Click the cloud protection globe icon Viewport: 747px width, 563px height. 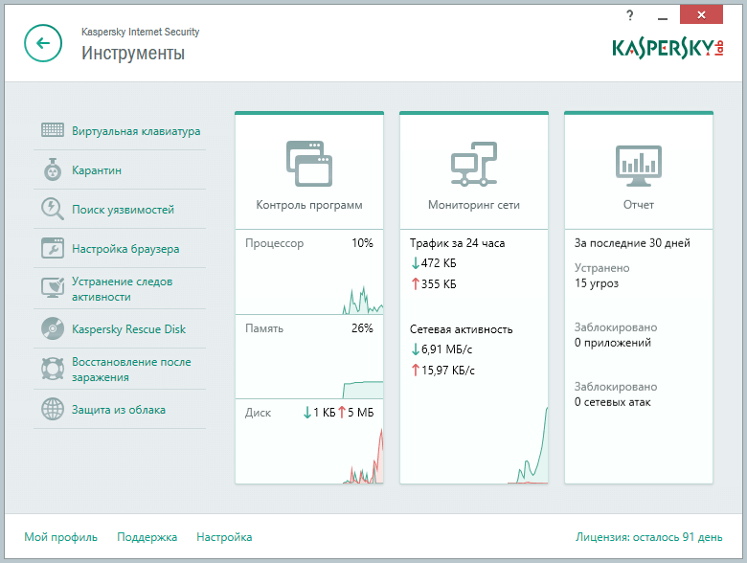click(x=53, y=409)
